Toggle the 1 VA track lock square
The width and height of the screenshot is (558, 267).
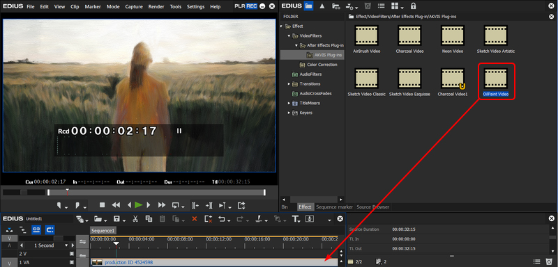pyautogui.click(x=72, y=262)
